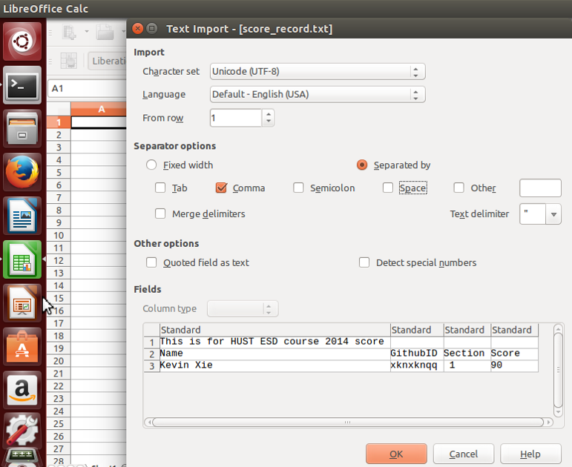
Task: Click OK to import the text
Action: point(396,454)
